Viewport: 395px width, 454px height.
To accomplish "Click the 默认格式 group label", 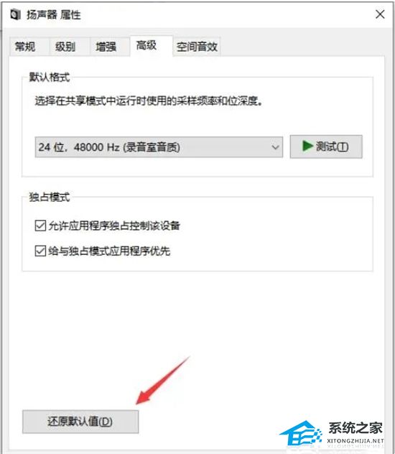I will click(x=50, y=78).
